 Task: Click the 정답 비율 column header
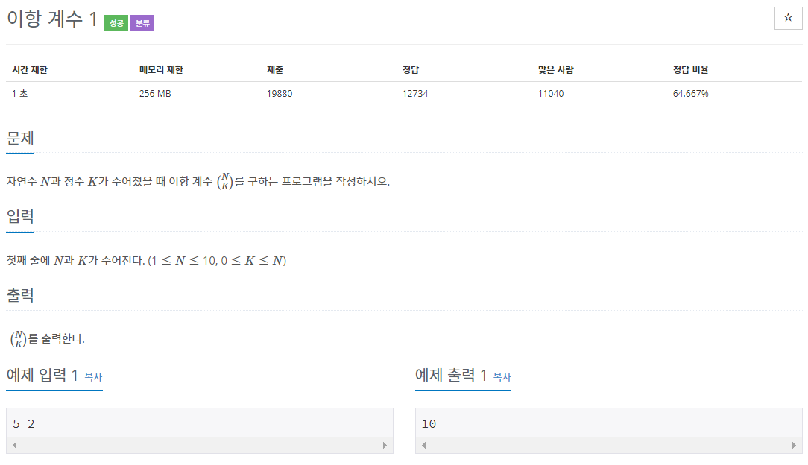(690, 69)
